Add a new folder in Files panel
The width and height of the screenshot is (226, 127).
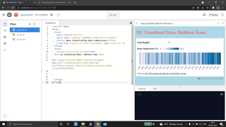point(34,24)
